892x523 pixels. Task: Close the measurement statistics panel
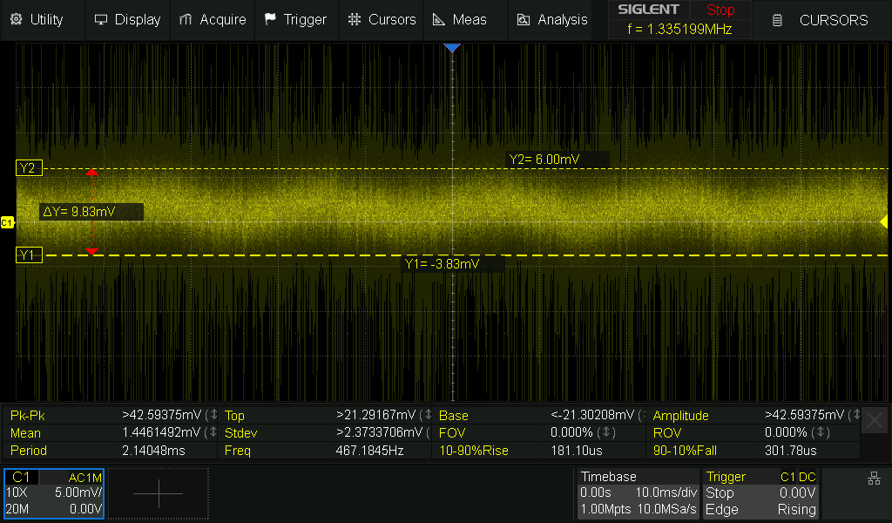tap(875, 421)
